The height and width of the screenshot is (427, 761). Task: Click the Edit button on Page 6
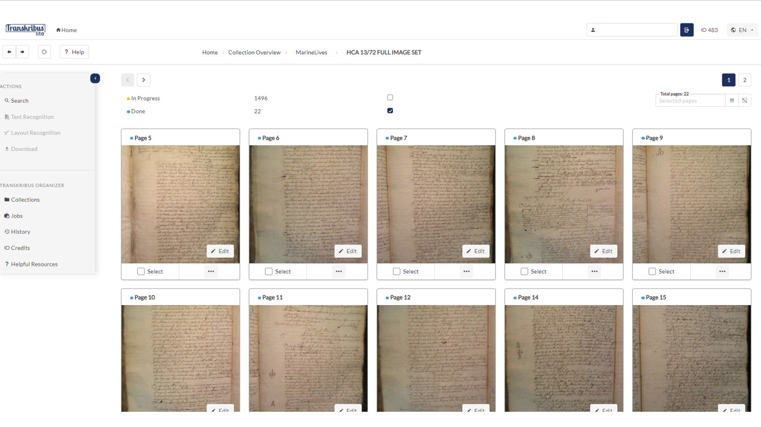pyautogui.click(x=348, y=251)
